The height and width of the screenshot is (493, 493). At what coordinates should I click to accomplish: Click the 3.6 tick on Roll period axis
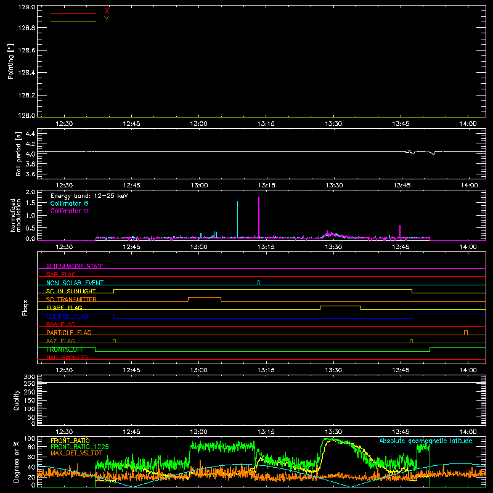tap(30, 174)
